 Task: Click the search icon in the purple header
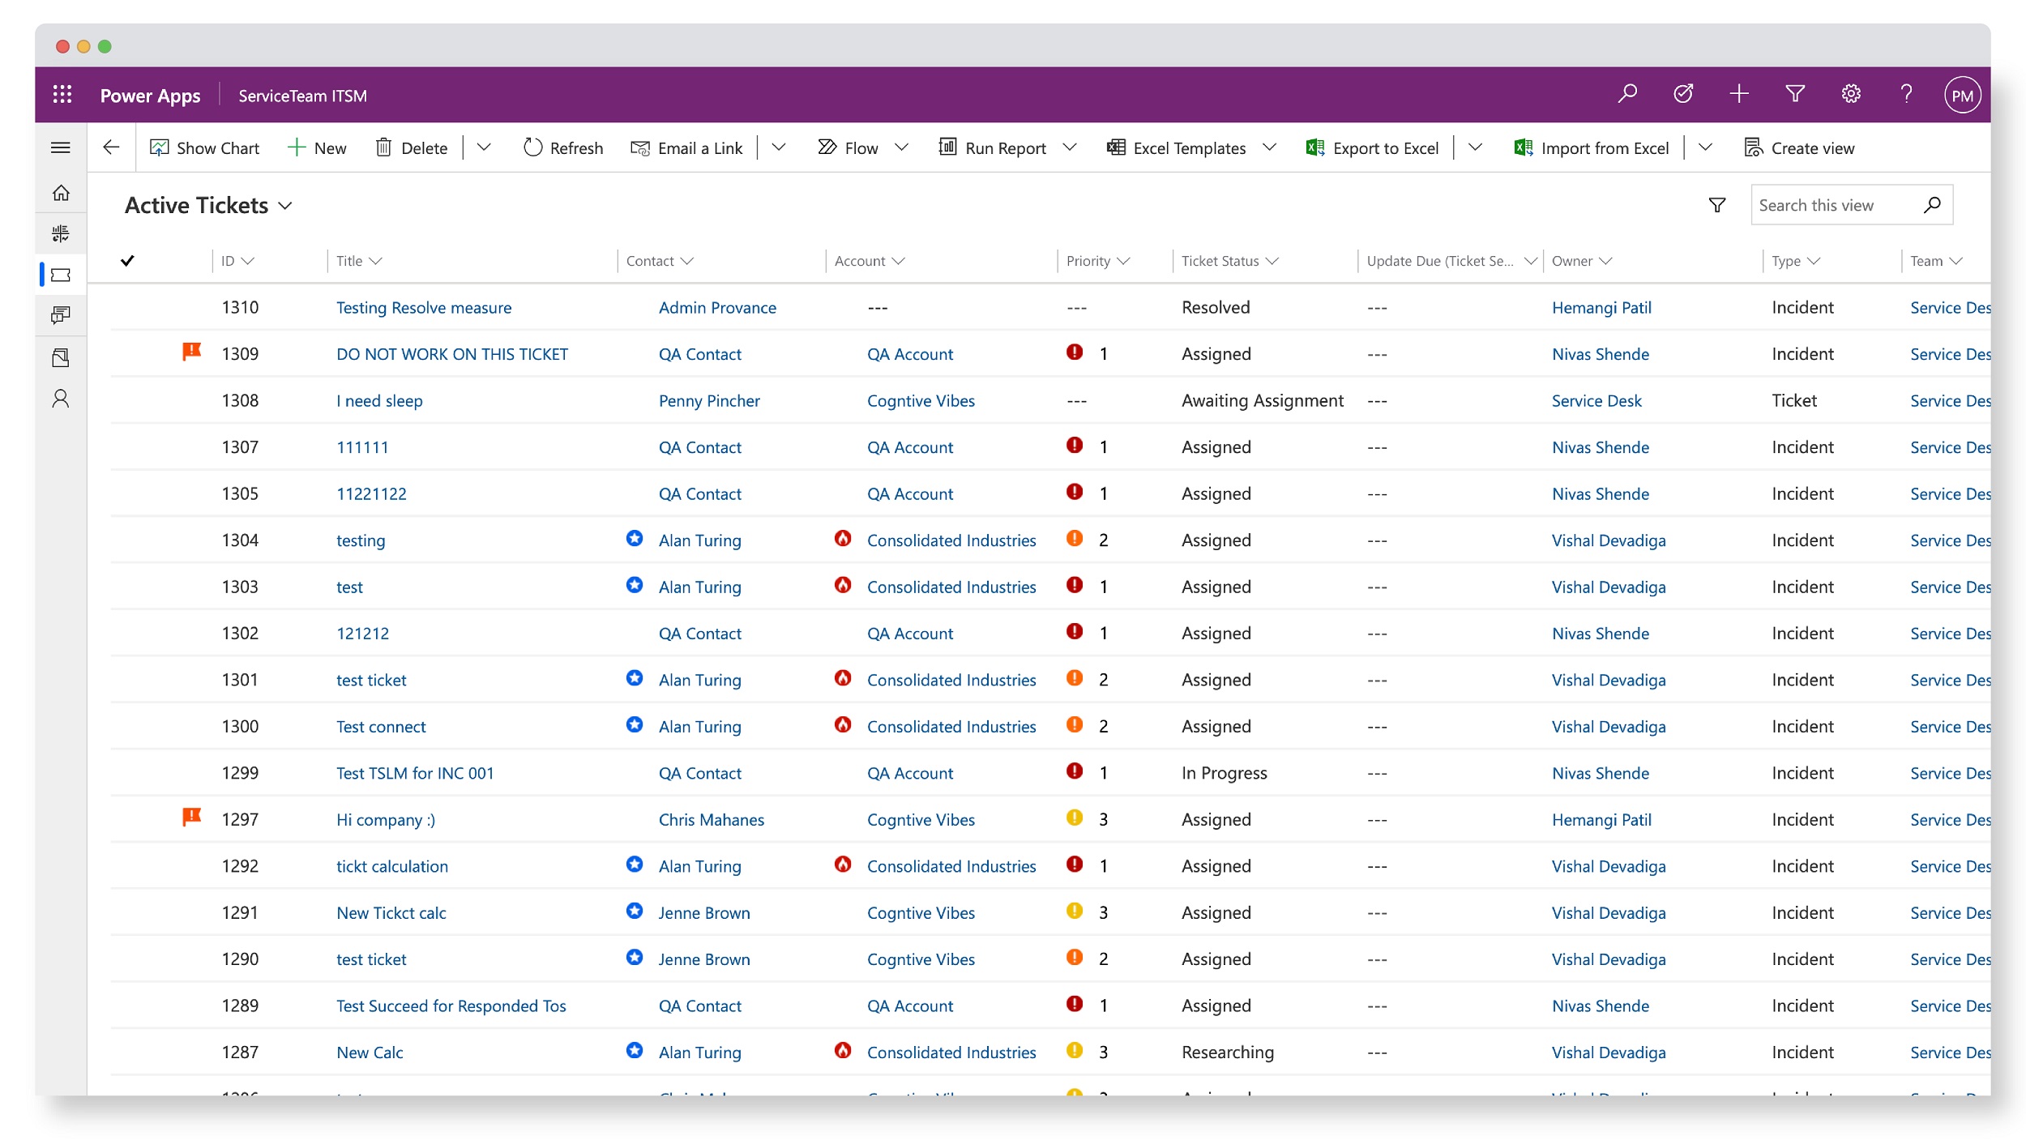[1627, 94]
